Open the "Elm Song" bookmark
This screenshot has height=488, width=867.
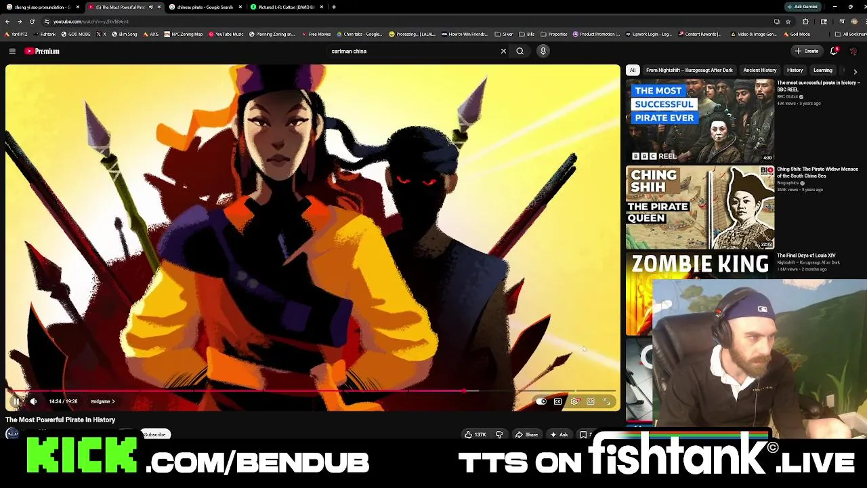click(125, 34)
